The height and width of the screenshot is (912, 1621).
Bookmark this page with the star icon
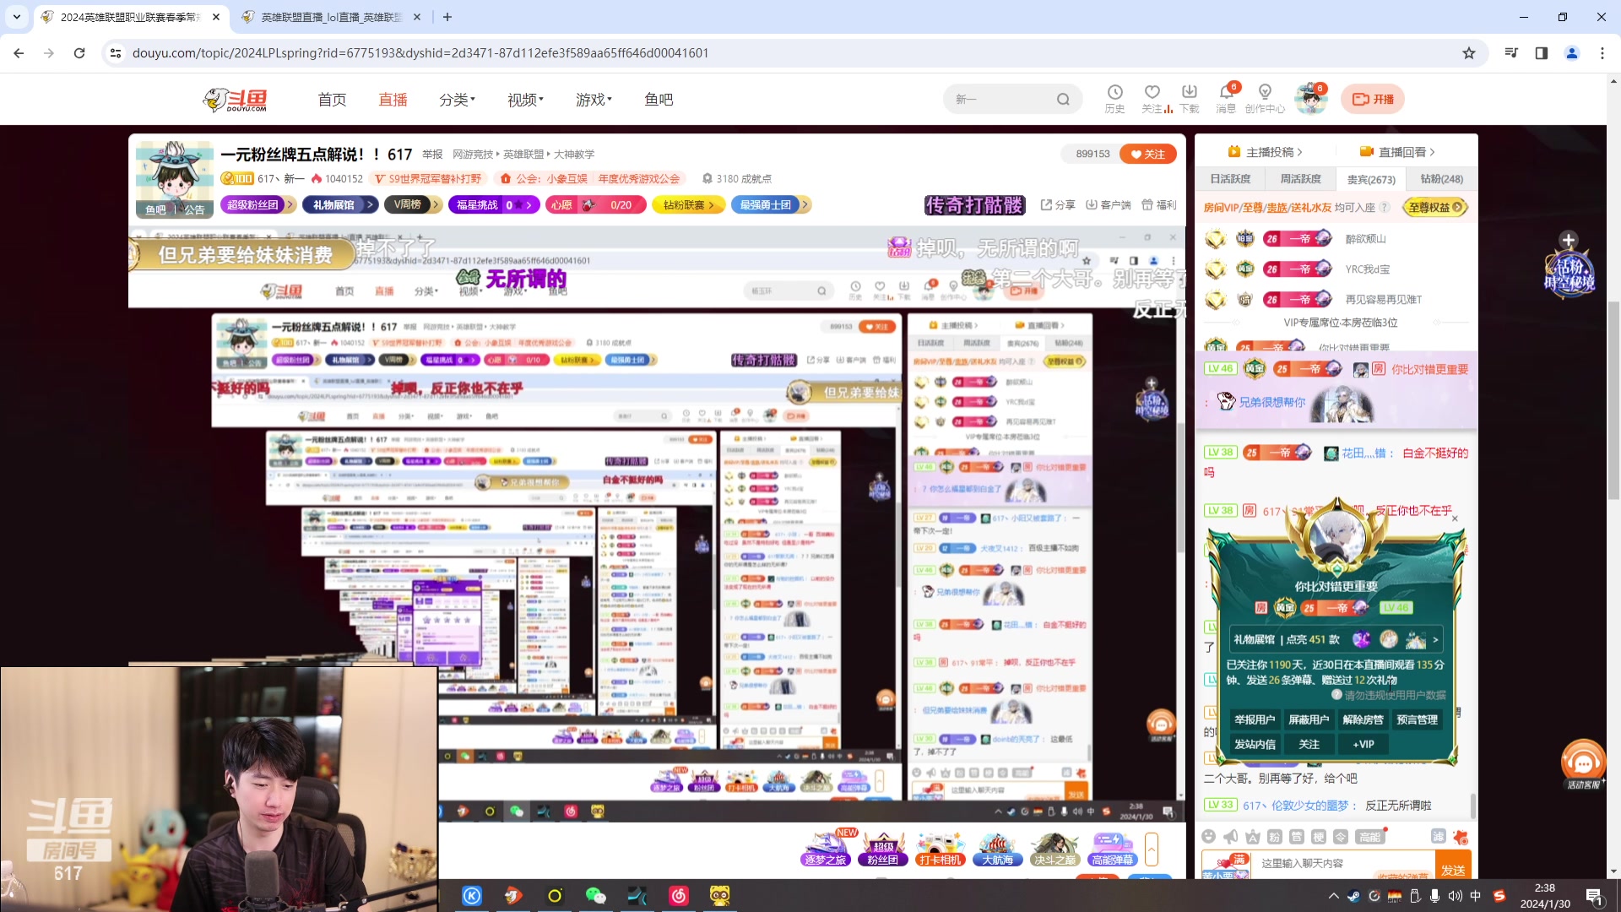point(1469,53)
